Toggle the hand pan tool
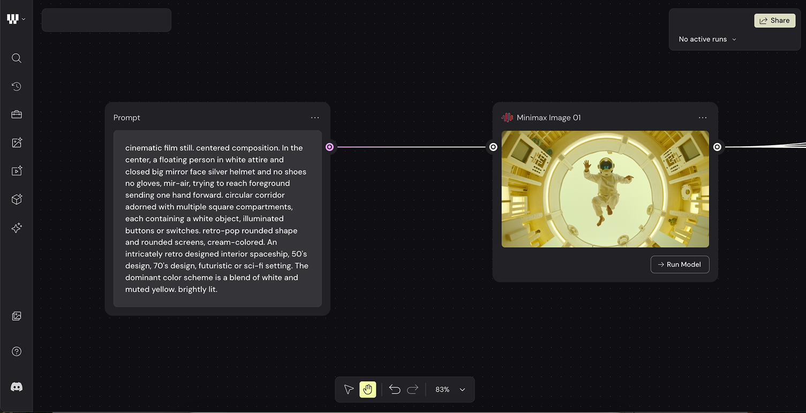The image size is (806, 413). pos(368,389)
